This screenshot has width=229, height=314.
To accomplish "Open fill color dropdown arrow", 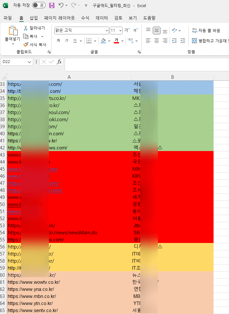I will coord(109,41).
